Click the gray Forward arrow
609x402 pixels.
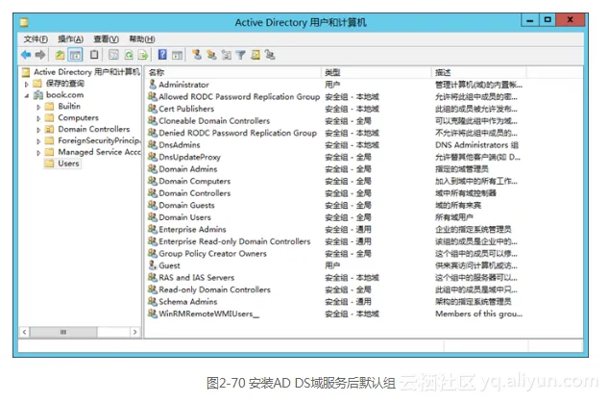coord(40,55)
